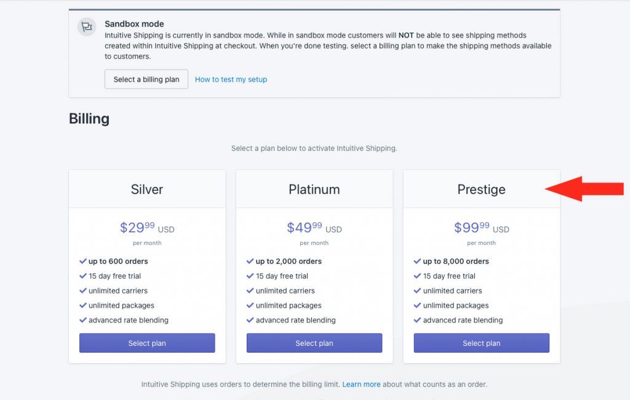Open the How to test my setup link
Image resolution: width=630 pixels, height=400 pixels.
coord(231,79)
